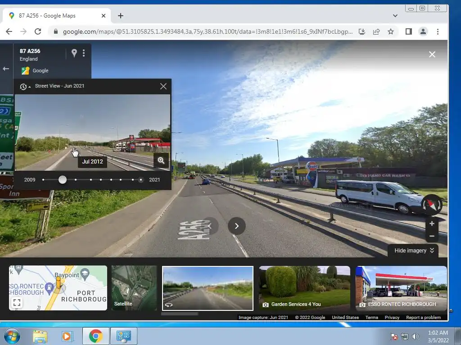Image resolution: width=461 pixels, height=345 pixels.
Task: Open Windows Explorer from the taskbar
Action: [40, 336]
